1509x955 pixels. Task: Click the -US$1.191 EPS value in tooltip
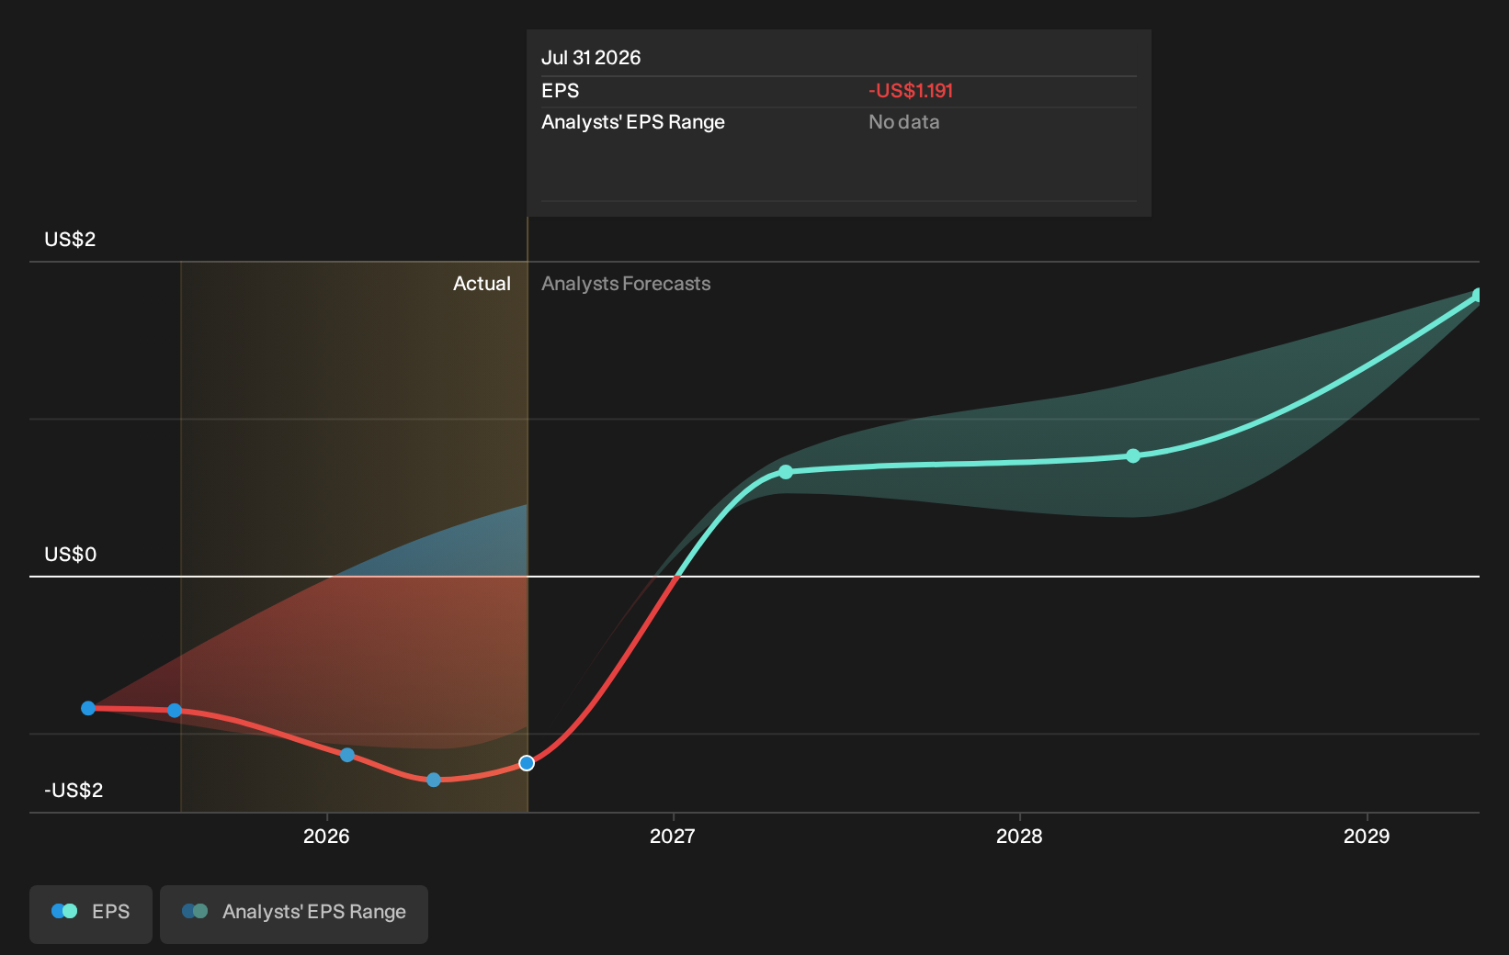coord(911,91)
